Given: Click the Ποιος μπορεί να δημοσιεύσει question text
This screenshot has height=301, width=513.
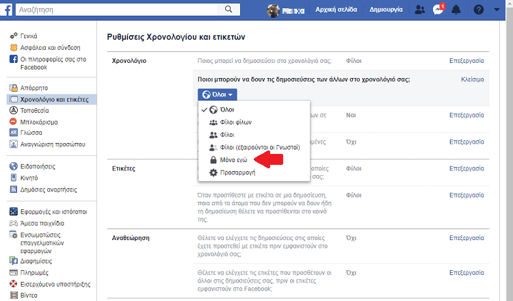Looking at the screenshot, I should [x=264, y=61].
